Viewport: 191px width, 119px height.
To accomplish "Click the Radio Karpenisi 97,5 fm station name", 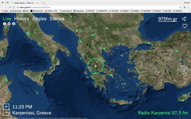I will click(x=163, y=113).
